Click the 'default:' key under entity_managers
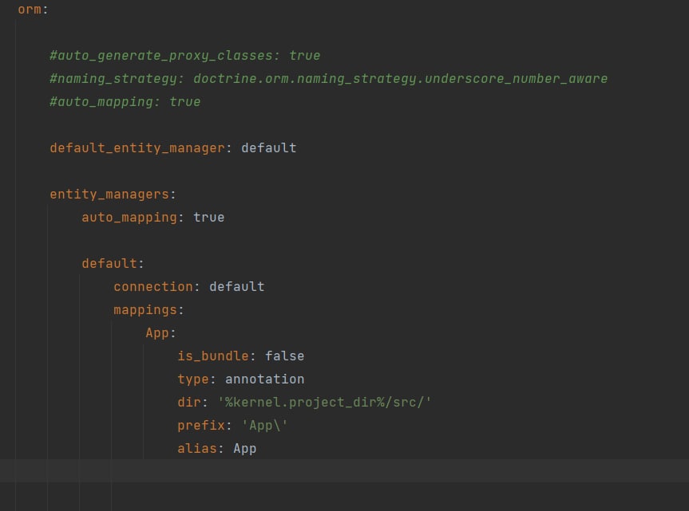Image resolution: width=689 pixels, height=511 pixels. tap(113, 264)
